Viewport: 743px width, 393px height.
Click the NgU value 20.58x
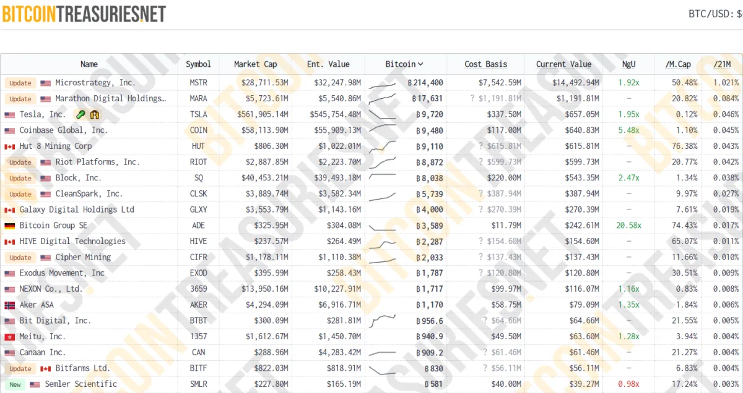(630, 226)
